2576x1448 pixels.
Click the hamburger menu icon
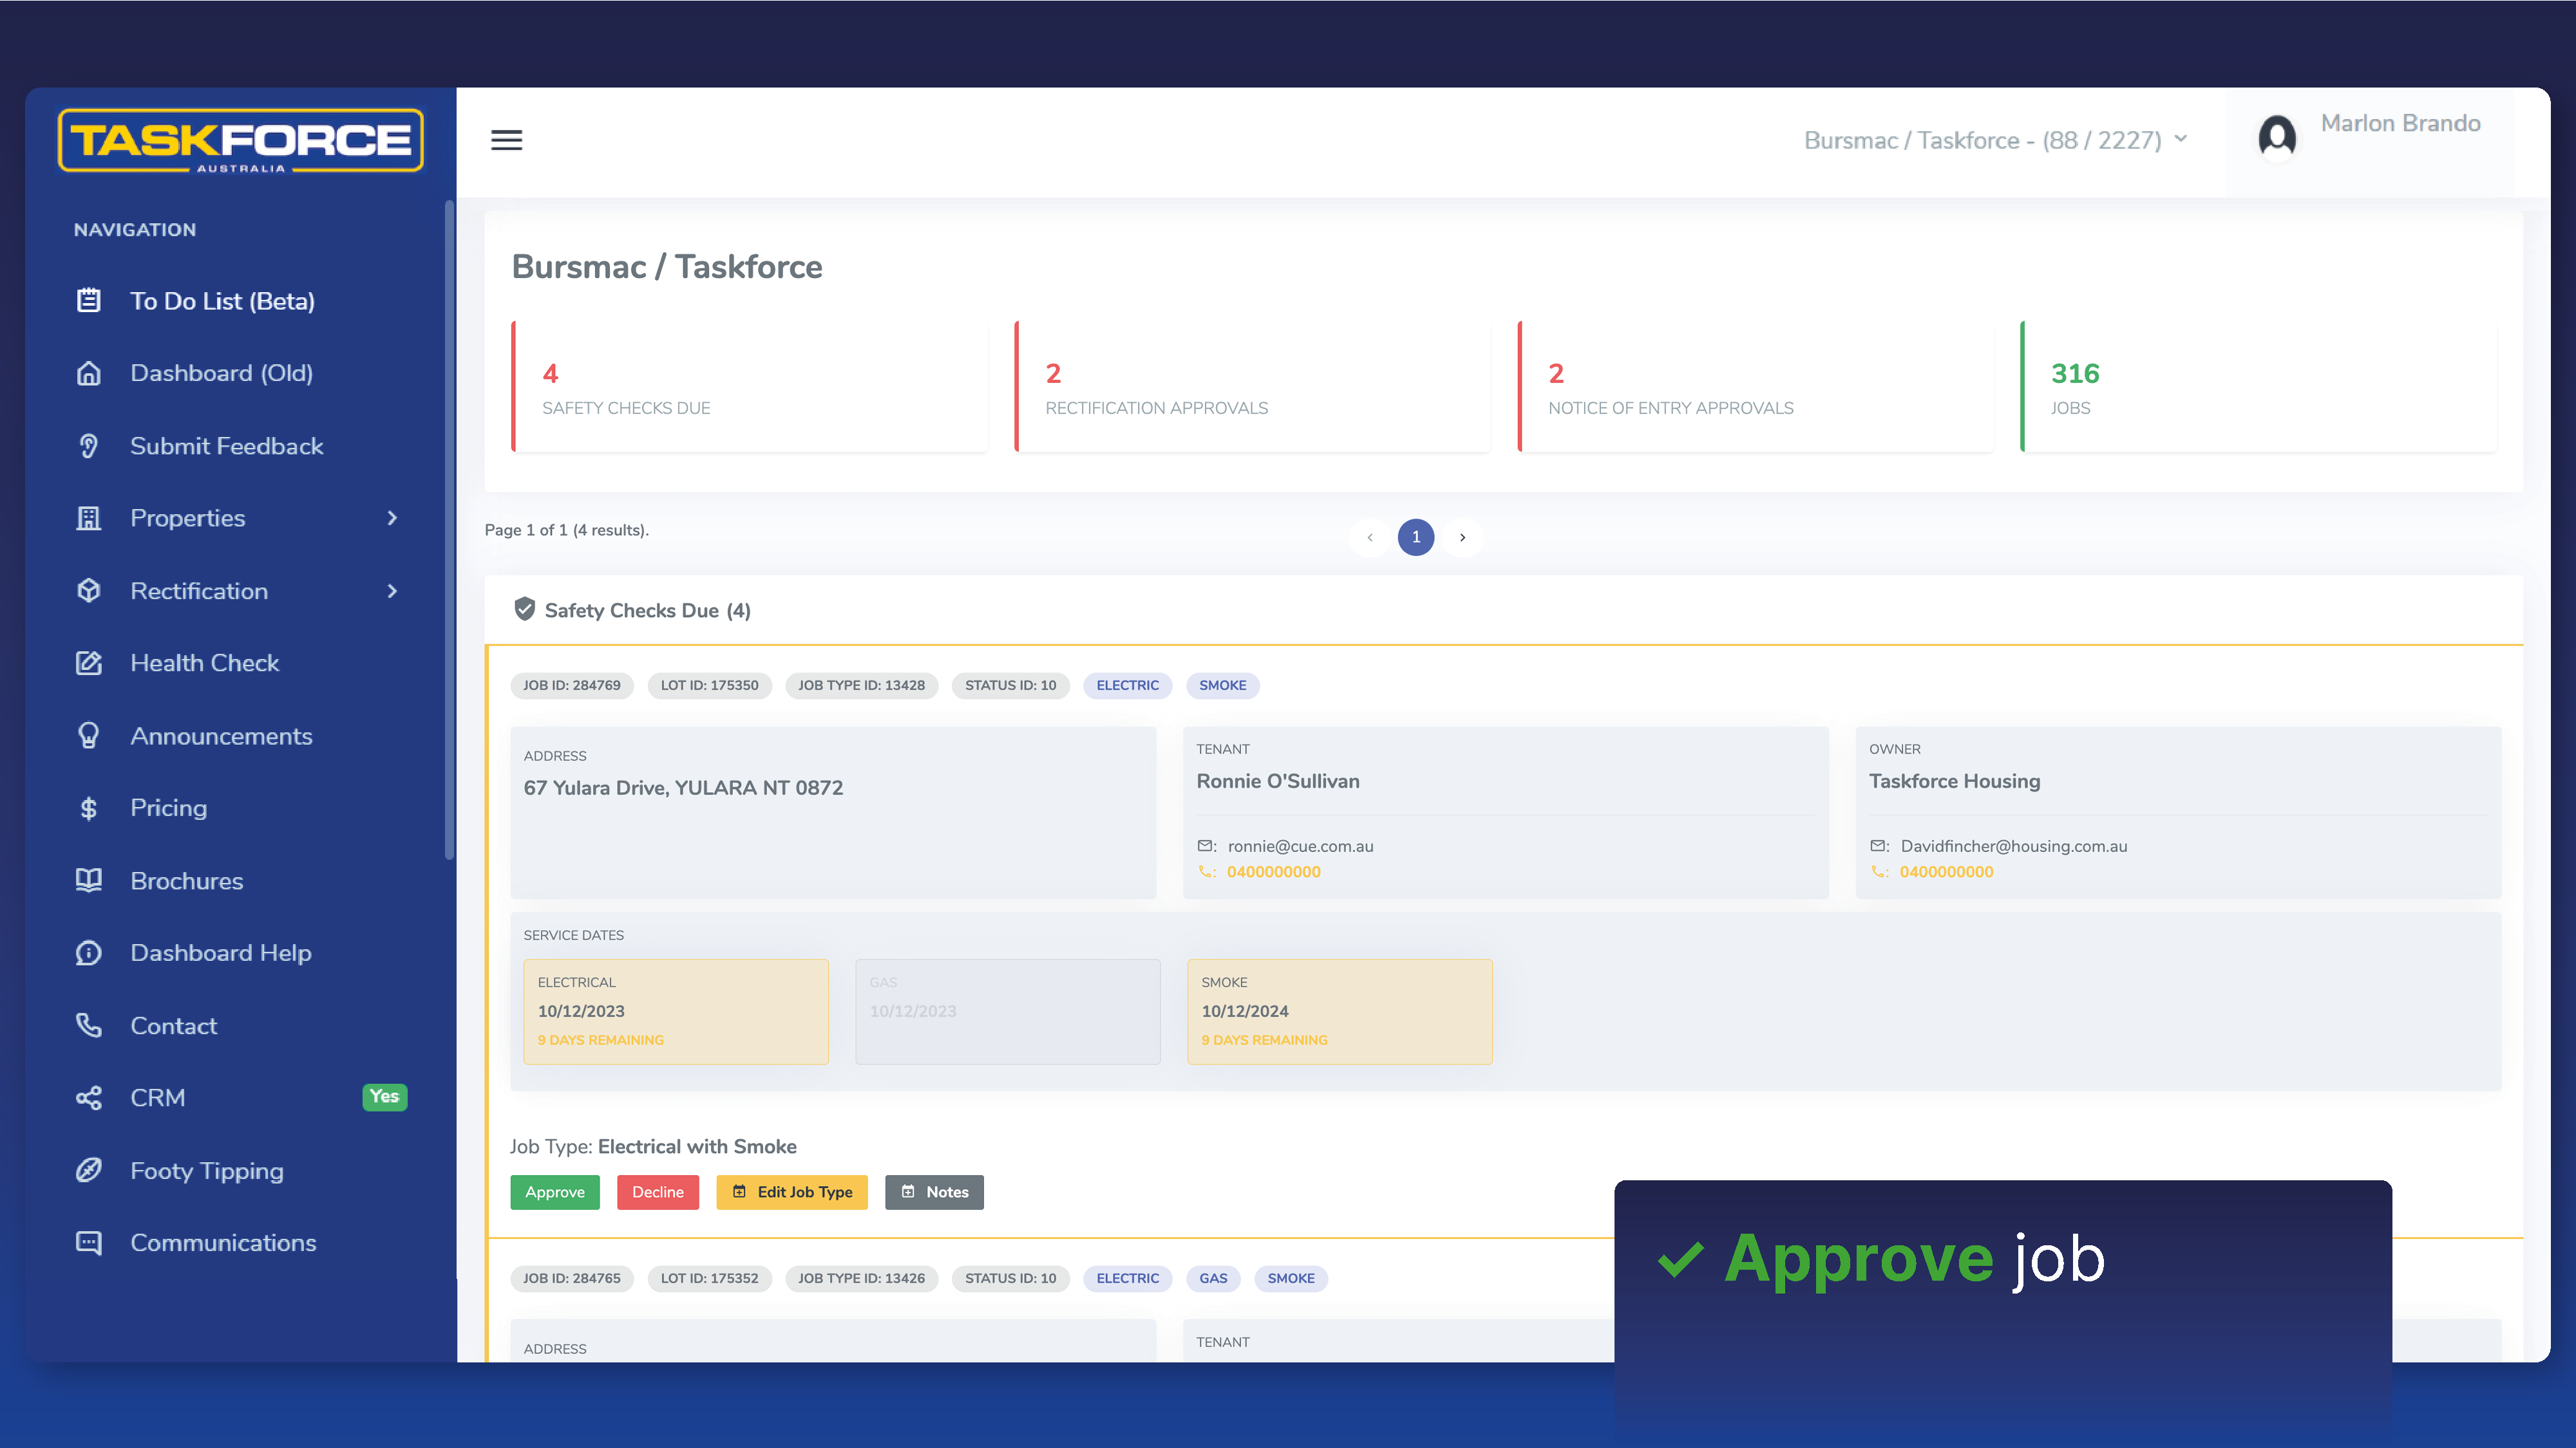pos(506,140)
